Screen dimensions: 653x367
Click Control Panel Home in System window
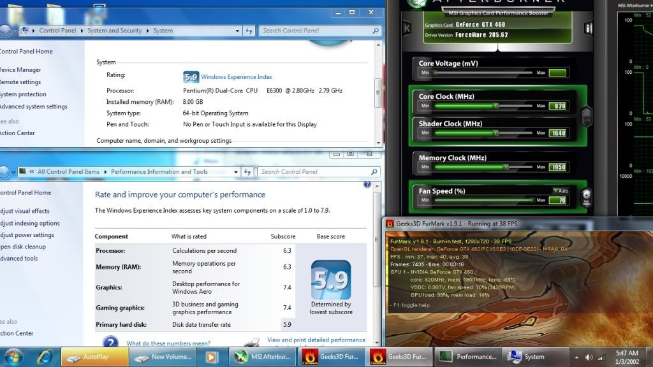(x=26, y=52)
